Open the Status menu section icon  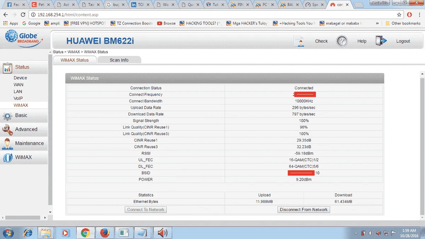7,68
